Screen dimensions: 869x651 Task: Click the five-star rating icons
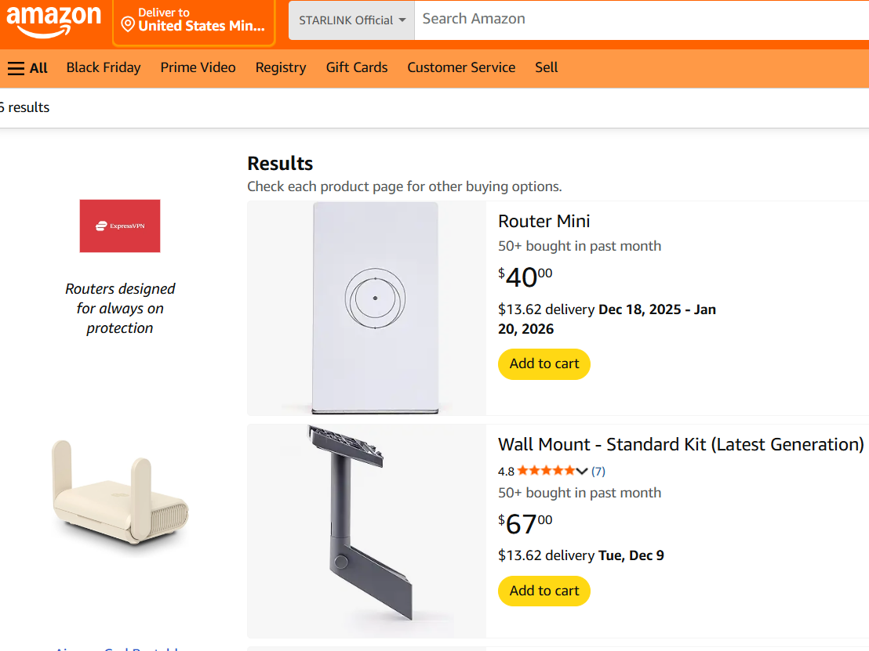coord(546,471)
